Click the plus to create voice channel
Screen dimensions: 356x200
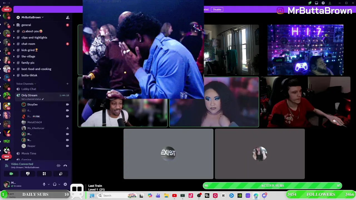[67, 84]
